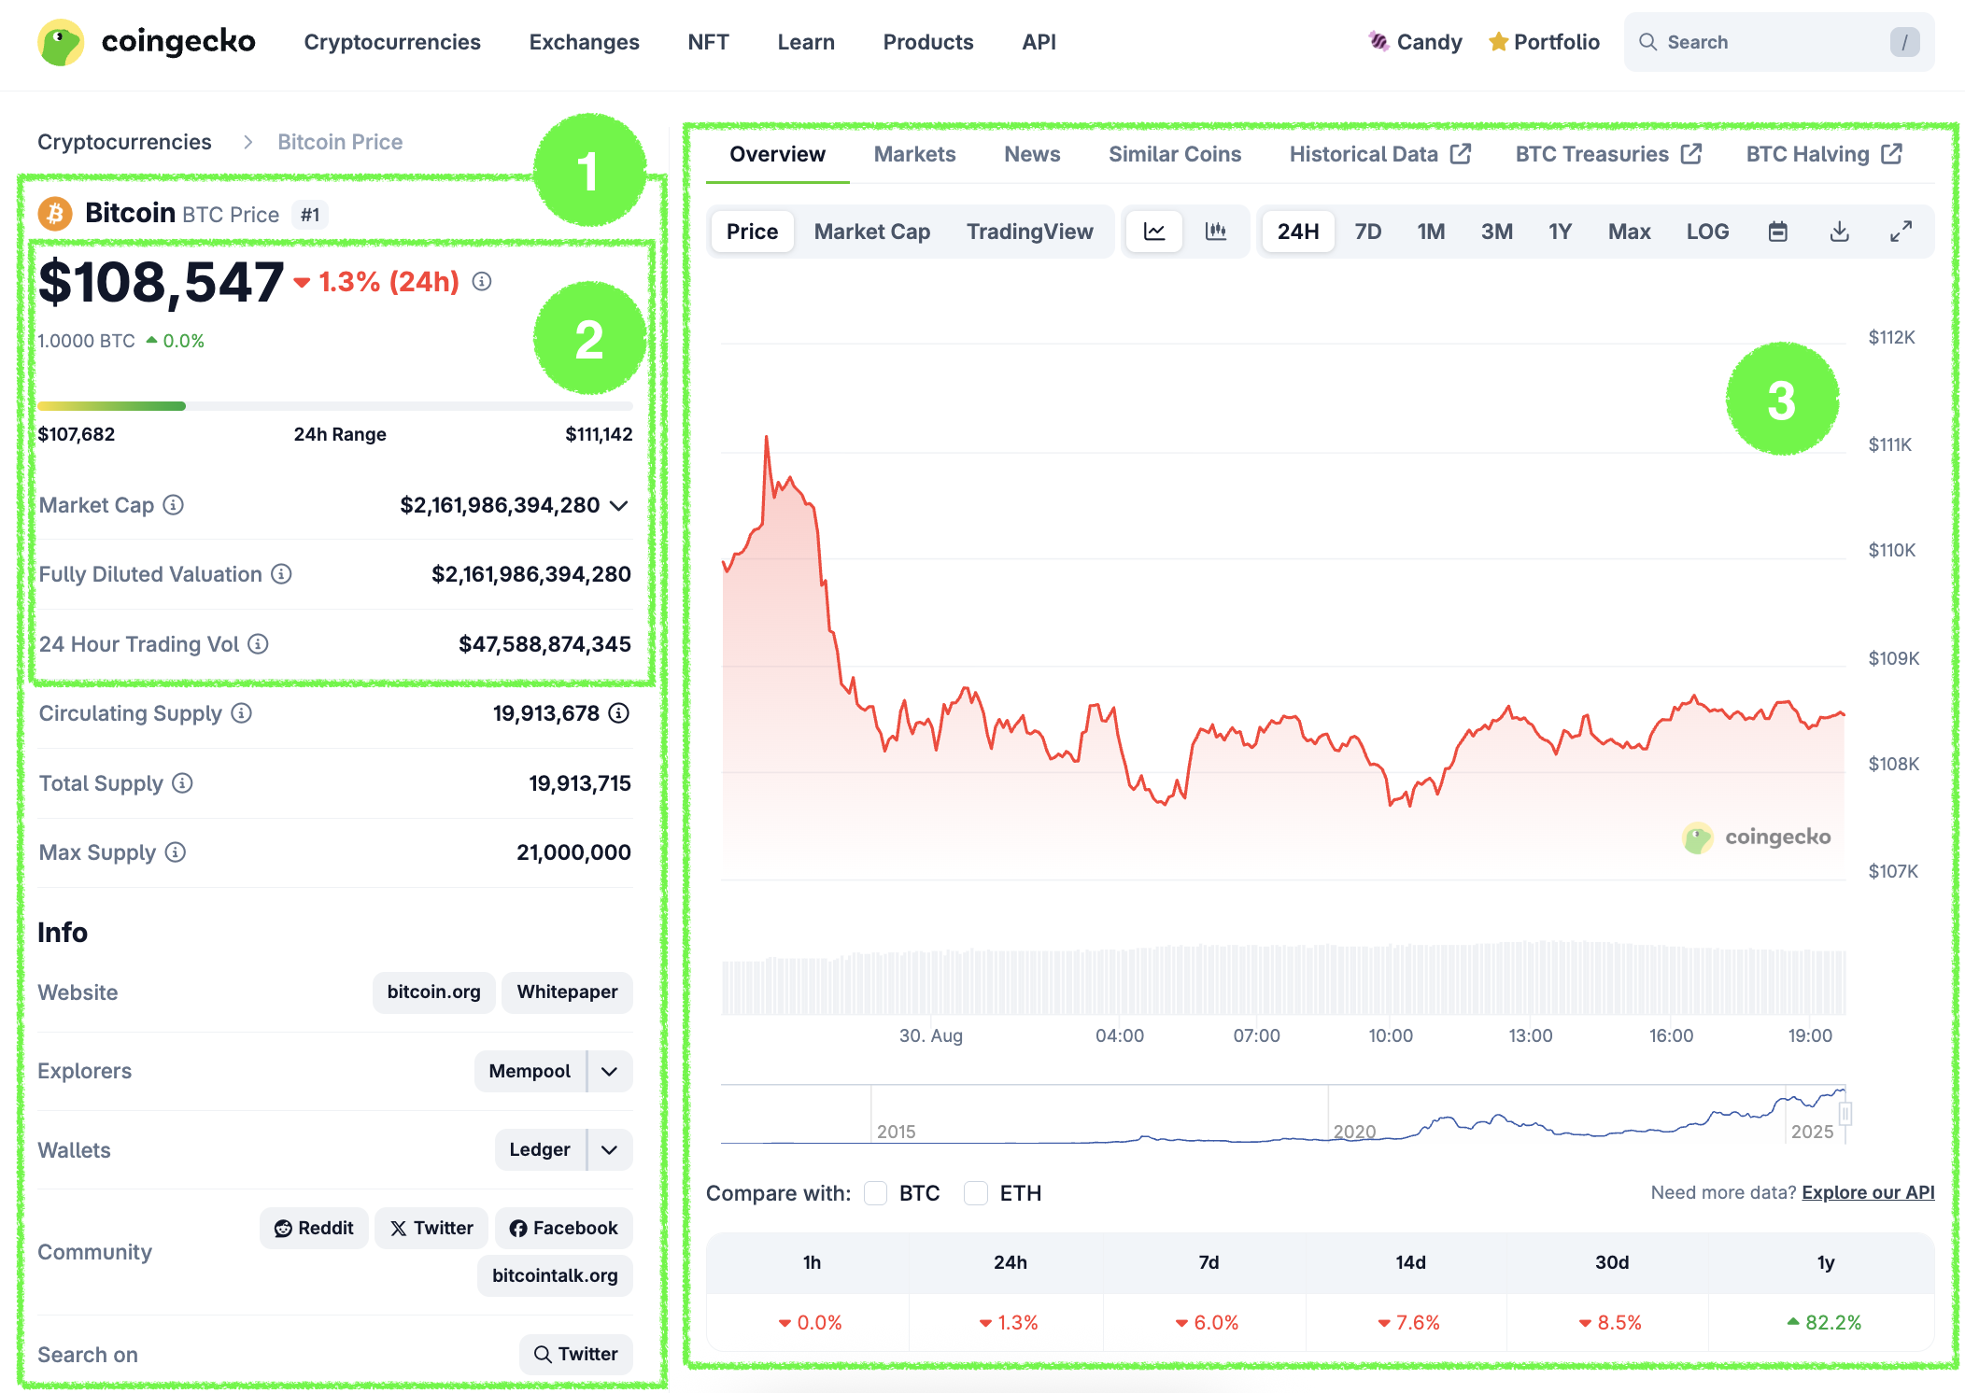
Task: Click chart navigator range handle
Action: [1845, 1113]
